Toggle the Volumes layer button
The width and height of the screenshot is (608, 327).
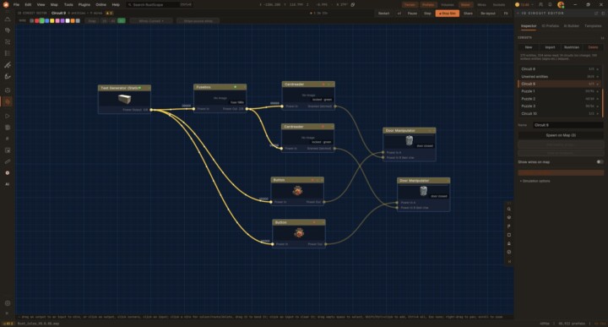(x=447, y=5)
